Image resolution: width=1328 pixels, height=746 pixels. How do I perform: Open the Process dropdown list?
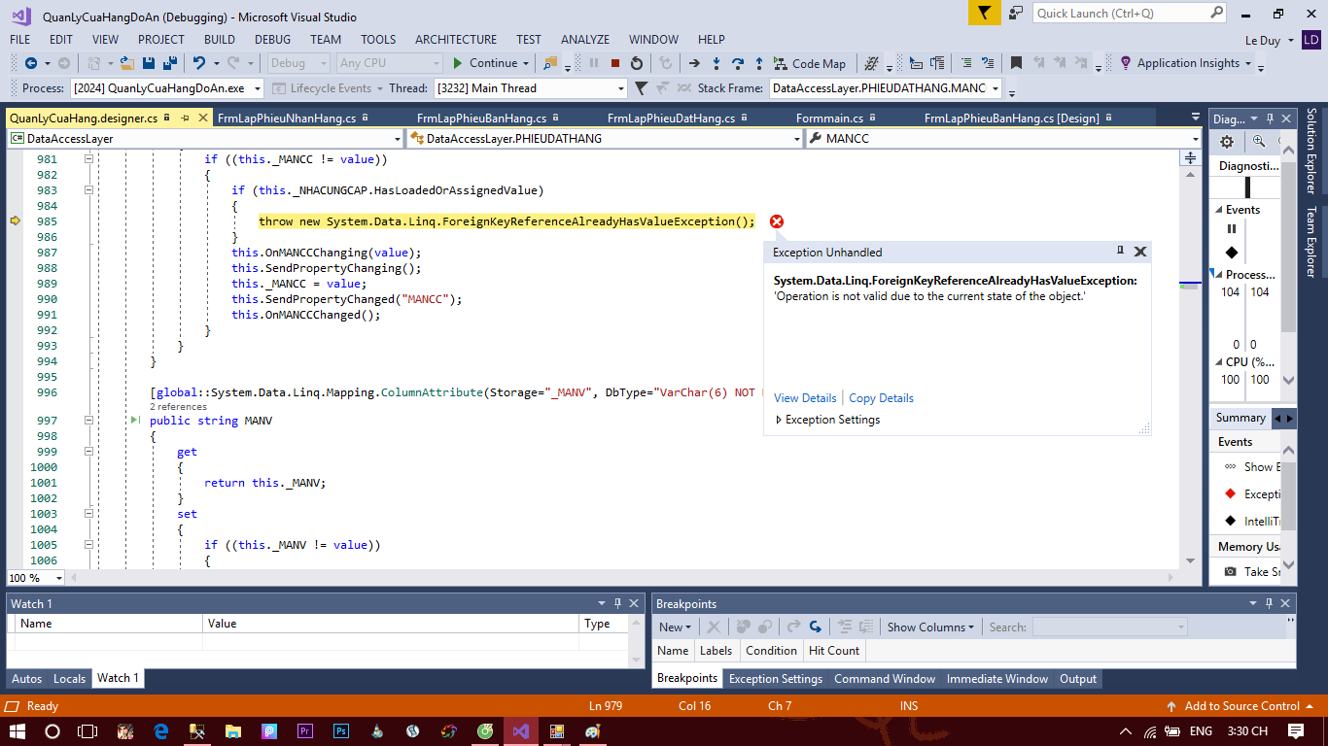pos(258,88)
